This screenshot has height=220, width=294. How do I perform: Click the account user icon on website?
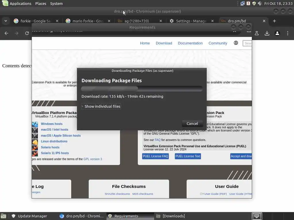[236, 43]
